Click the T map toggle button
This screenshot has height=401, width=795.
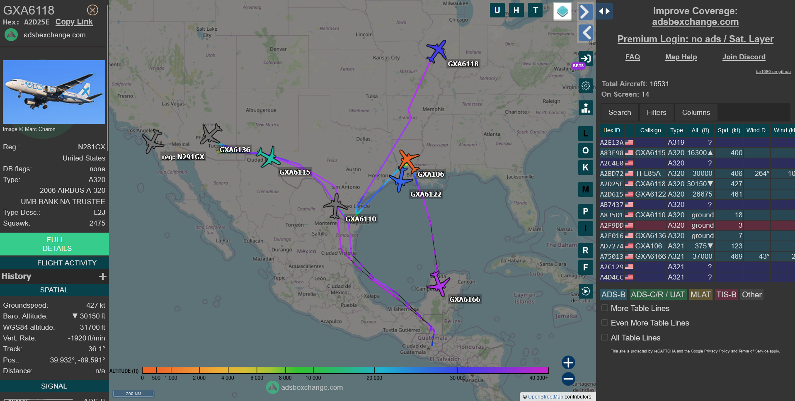pos(536,10)
